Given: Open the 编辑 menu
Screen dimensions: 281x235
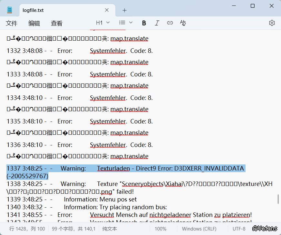Looking at the screenshot, I should [x=34, y=23].
